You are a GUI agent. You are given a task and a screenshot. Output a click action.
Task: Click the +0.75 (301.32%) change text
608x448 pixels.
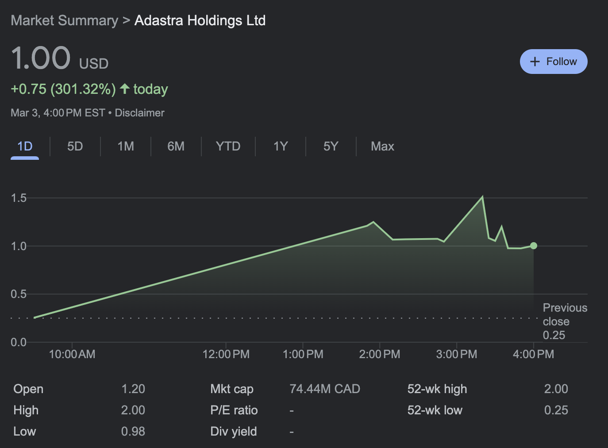point(63,89)
